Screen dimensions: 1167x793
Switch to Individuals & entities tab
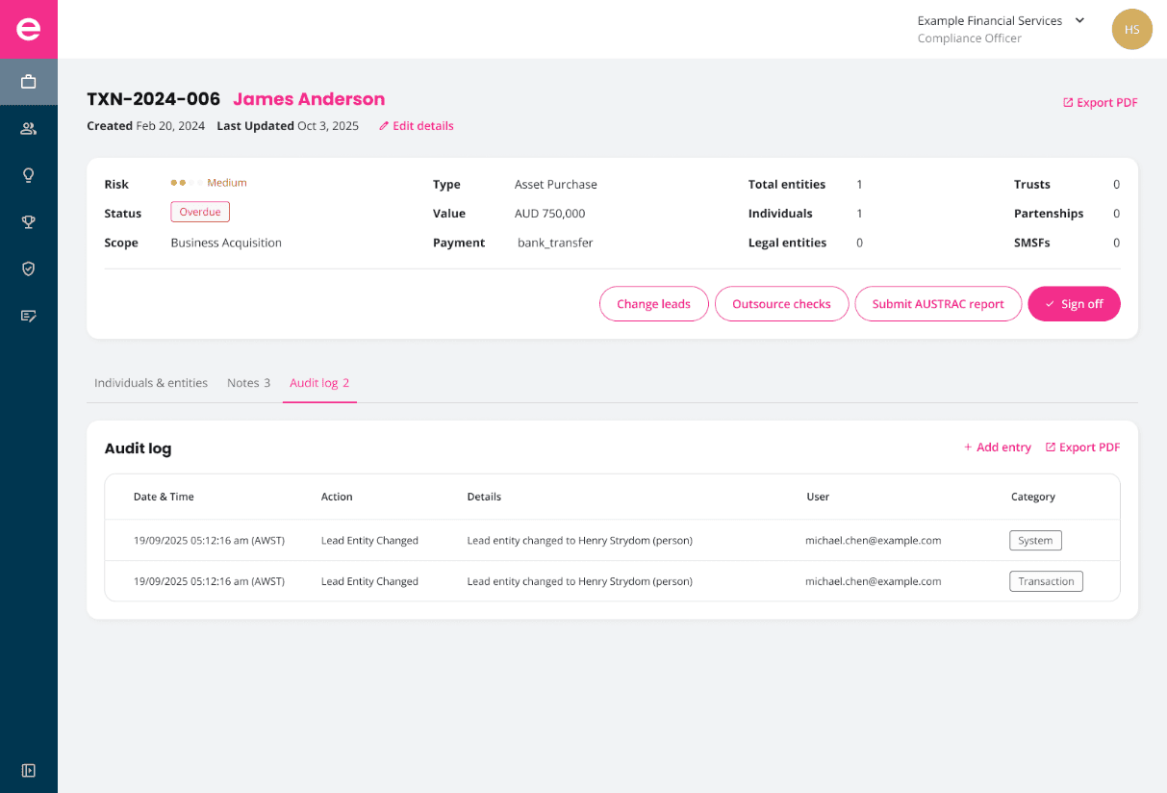[151, 383]
